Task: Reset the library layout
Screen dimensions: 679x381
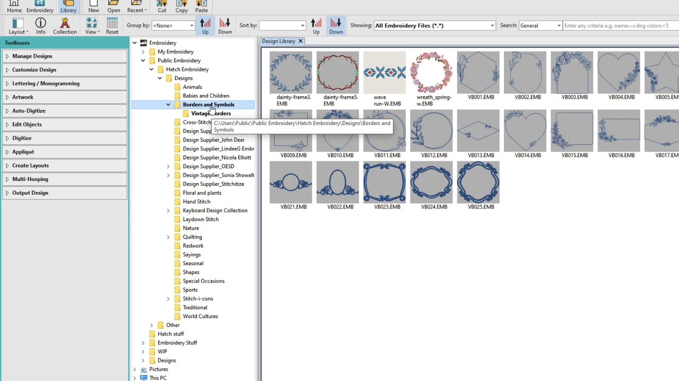Action: 112,26
